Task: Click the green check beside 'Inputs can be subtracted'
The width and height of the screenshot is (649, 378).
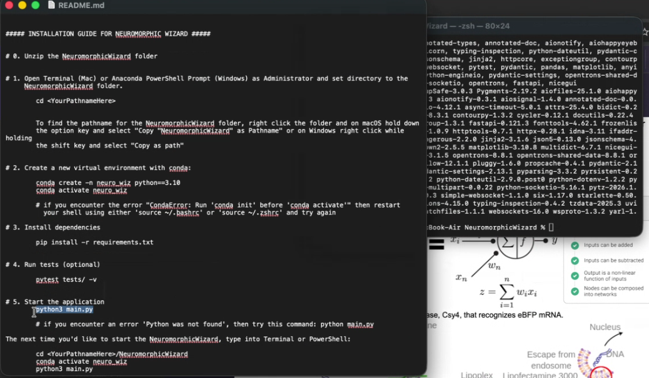Action: [575, 261]
